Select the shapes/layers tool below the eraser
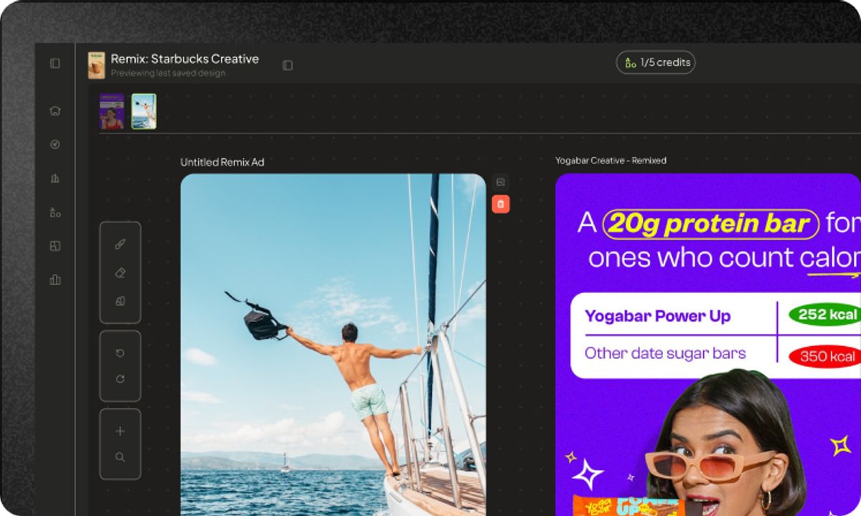Viewport: 861px width, 516px height. (x=120, y=301)
